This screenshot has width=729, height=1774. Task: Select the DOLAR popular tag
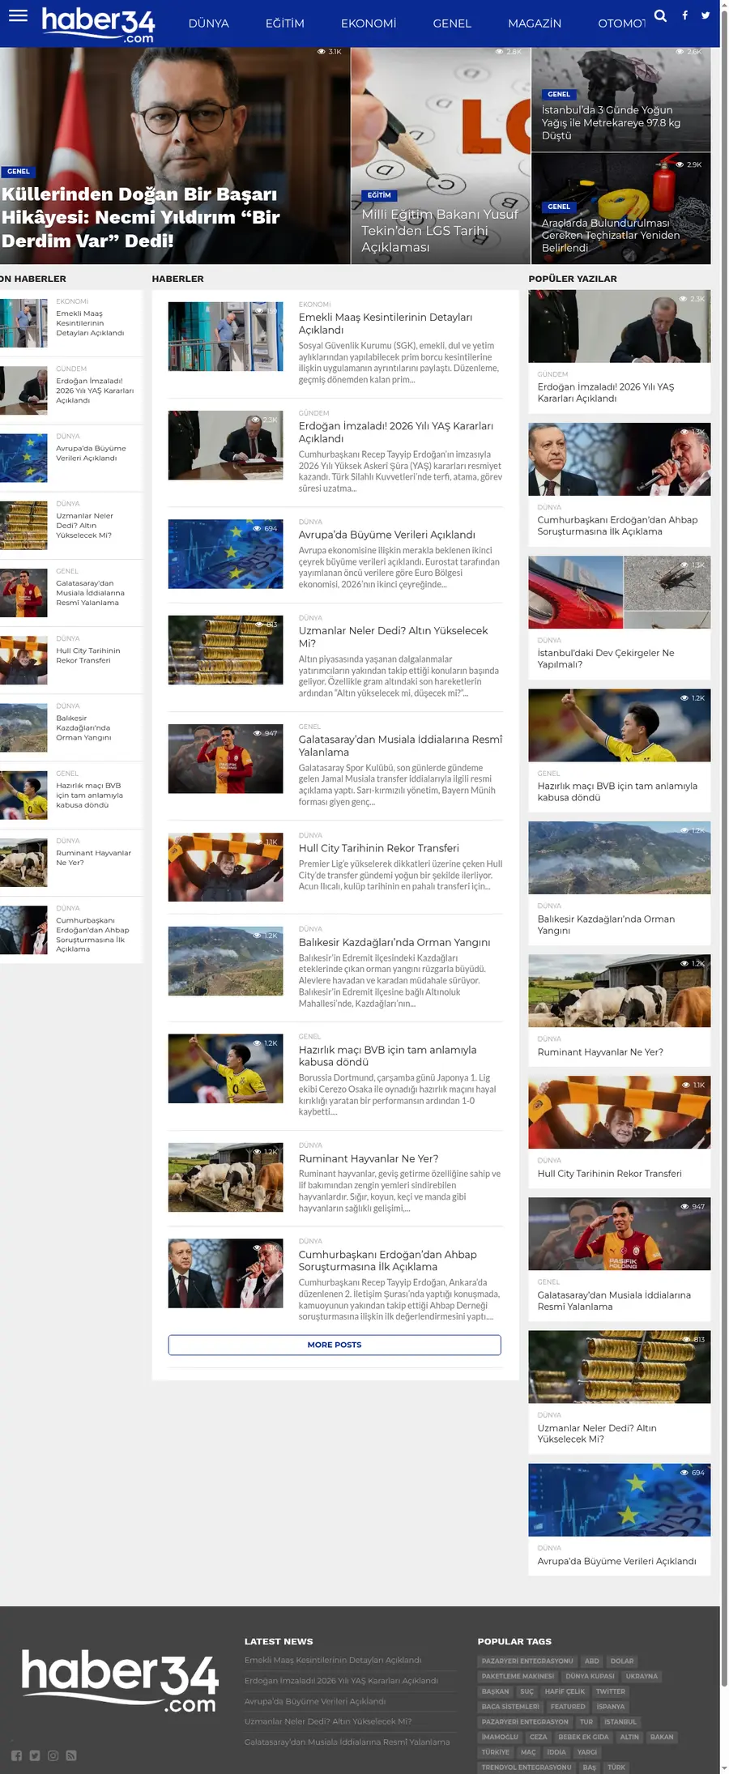pos(622,1661)
